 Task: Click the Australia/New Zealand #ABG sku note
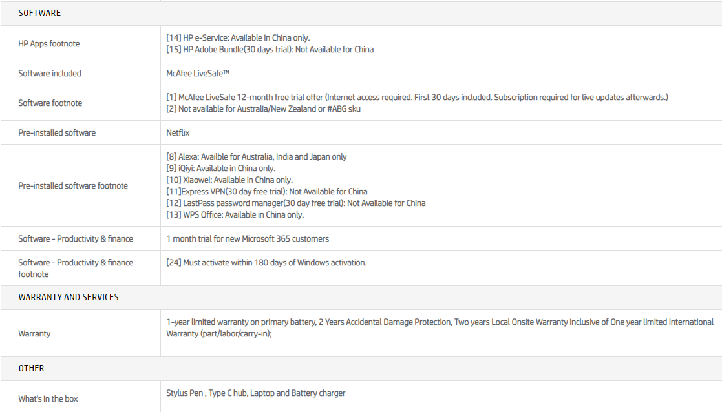click(263, 109)
